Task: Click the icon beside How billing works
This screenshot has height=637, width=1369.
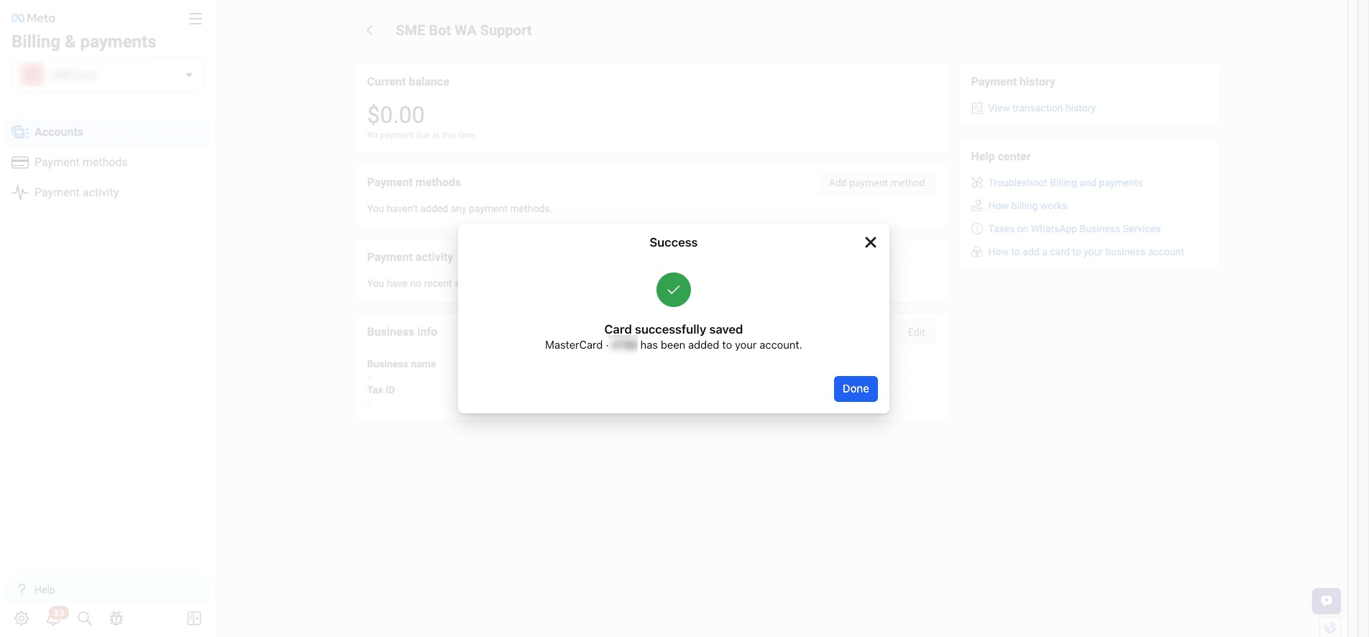Action: 977,206
